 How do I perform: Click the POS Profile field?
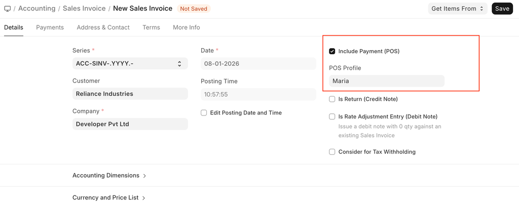click(x=386, y=81)
